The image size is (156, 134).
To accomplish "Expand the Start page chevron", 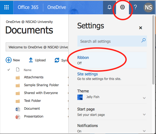I will point(144,115).
